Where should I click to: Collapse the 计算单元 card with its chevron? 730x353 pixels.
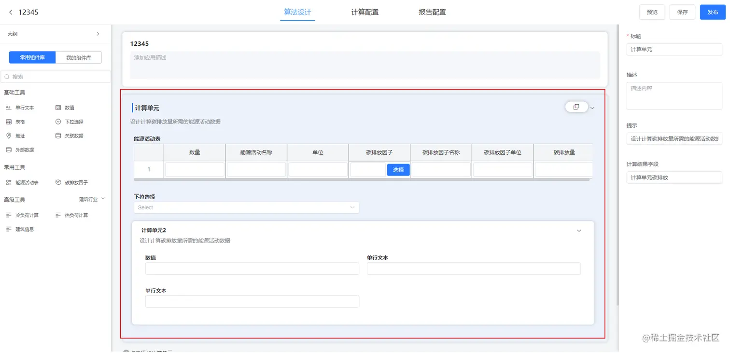coord(592,107)
